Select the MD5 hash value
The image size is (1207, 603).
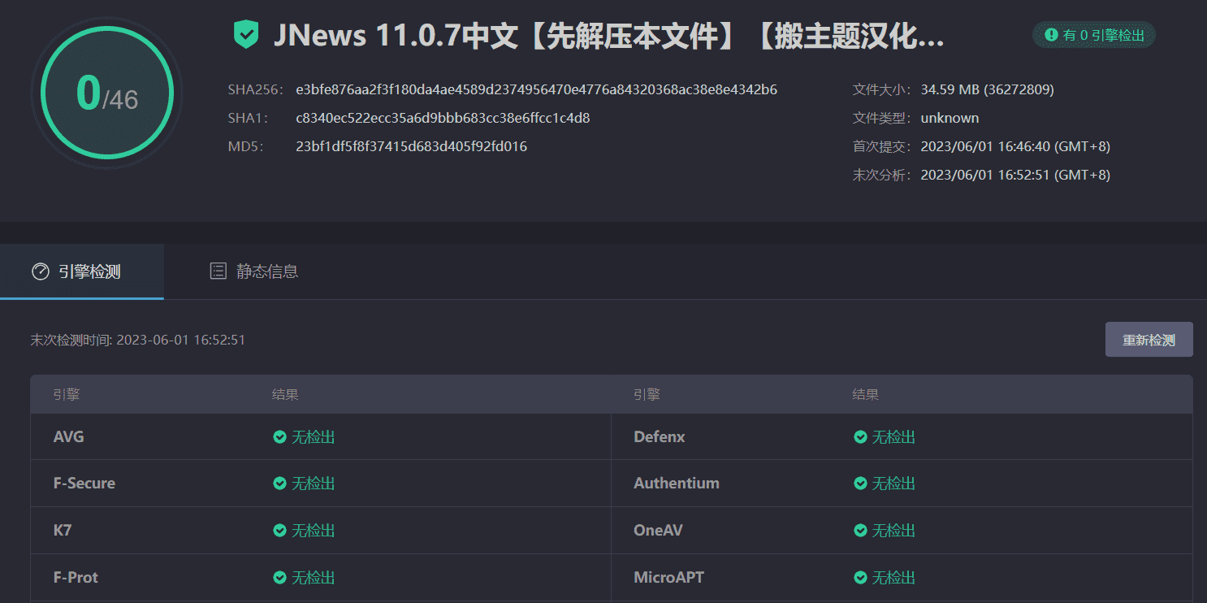tap(412, 146)
